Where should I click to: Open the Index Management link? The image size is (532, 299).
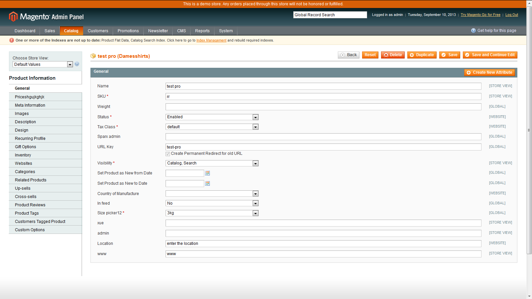pyautogui.click(x=211, y=40)
